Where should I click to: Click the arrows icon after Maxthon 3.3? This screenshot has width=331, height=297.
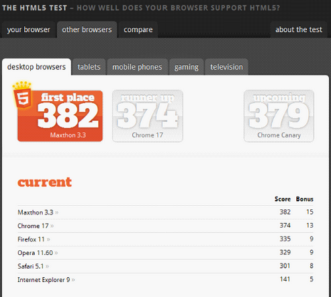click(57, 213)
